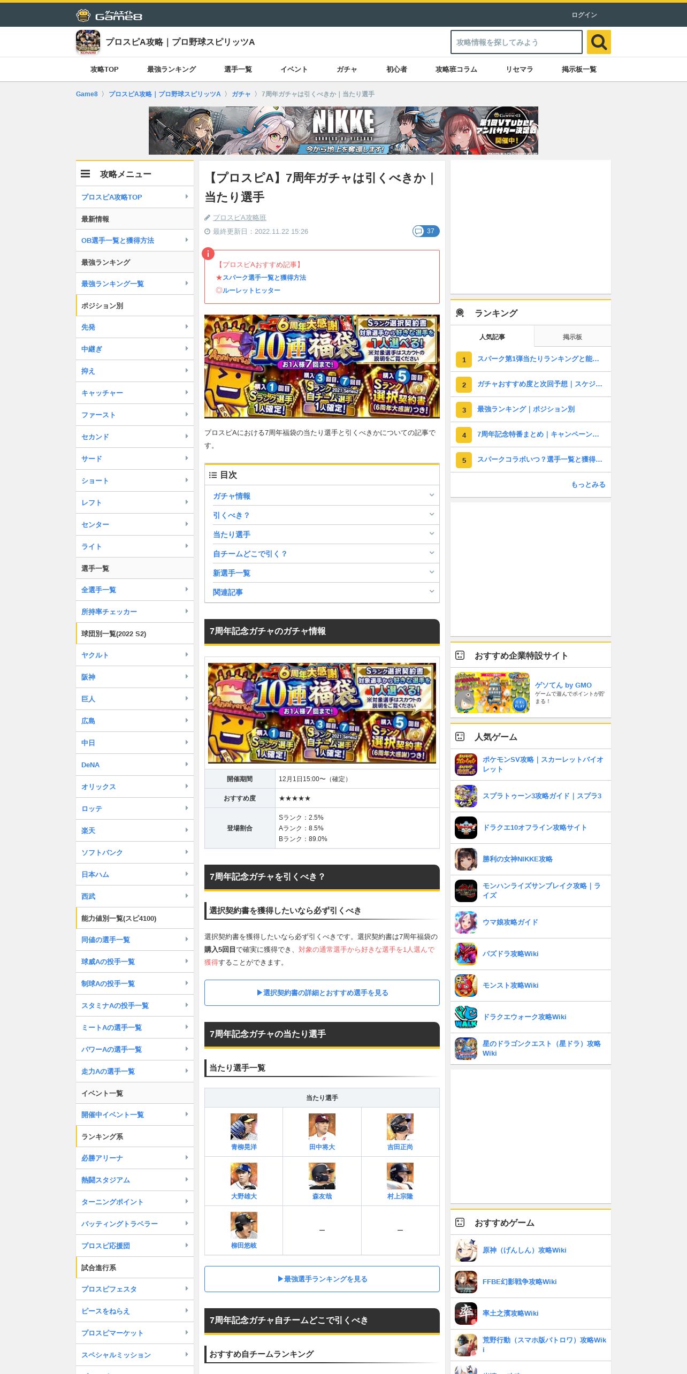Open キャッチャー sidebar menu arrow
Viewport: 687px width, 1374px height.
pos(187,393)
